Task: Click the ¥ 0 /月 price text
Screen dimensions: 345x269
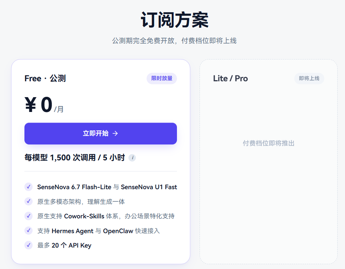Action: tap(44, 105)
